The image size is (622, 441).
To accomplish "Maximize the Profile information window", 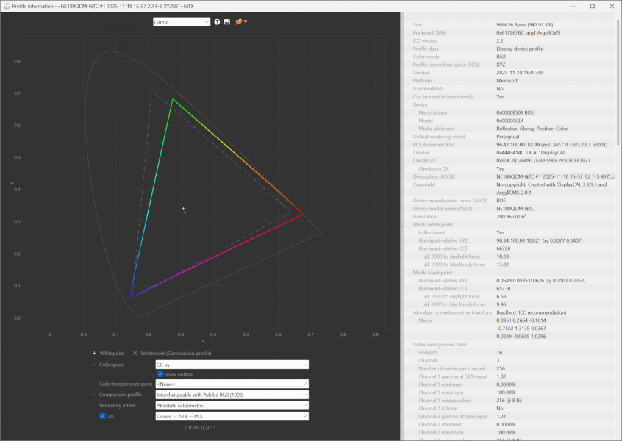I will (593, 6).
